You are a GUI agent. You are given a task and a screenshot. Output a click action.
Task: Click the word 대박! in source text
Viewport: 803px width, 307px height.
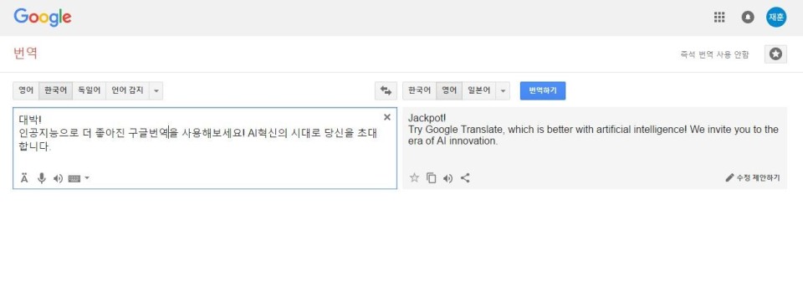coord(30,120)
